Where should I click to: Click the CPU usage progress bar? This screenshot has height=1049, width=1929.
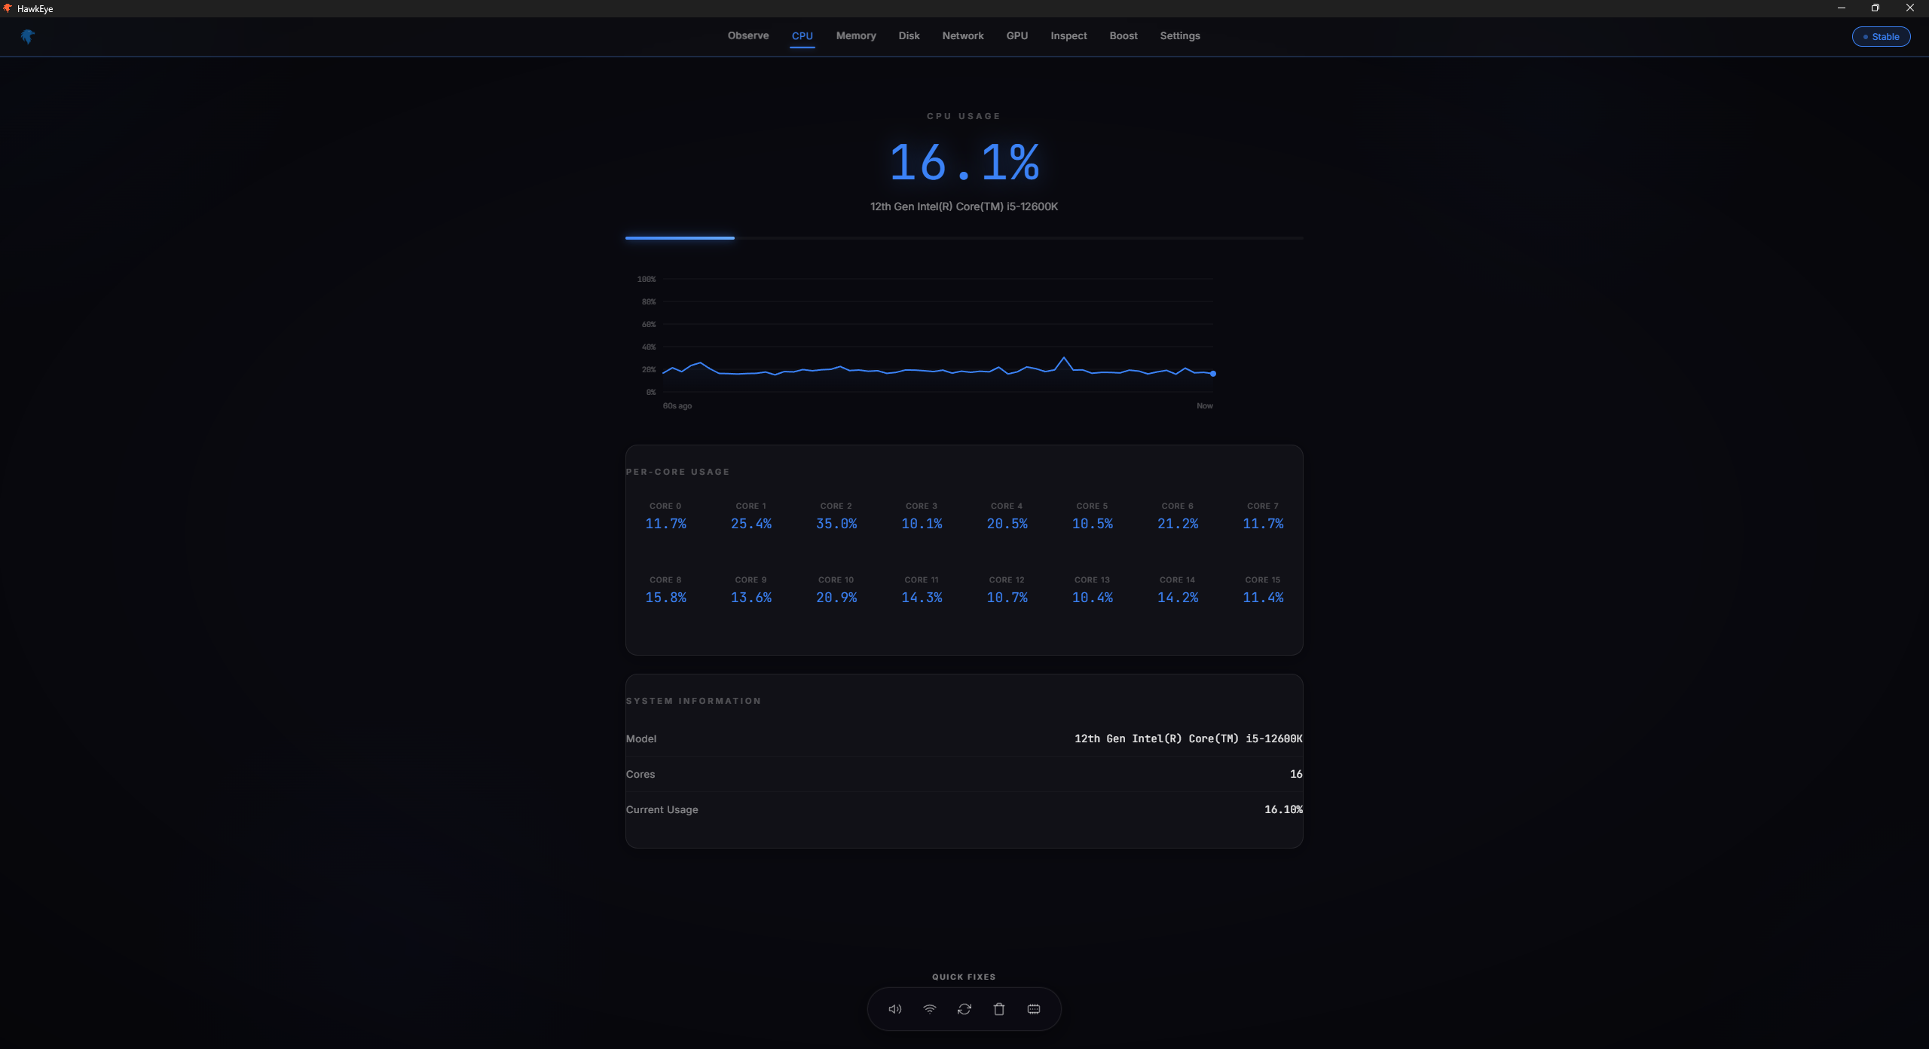[x=964, y=238]
